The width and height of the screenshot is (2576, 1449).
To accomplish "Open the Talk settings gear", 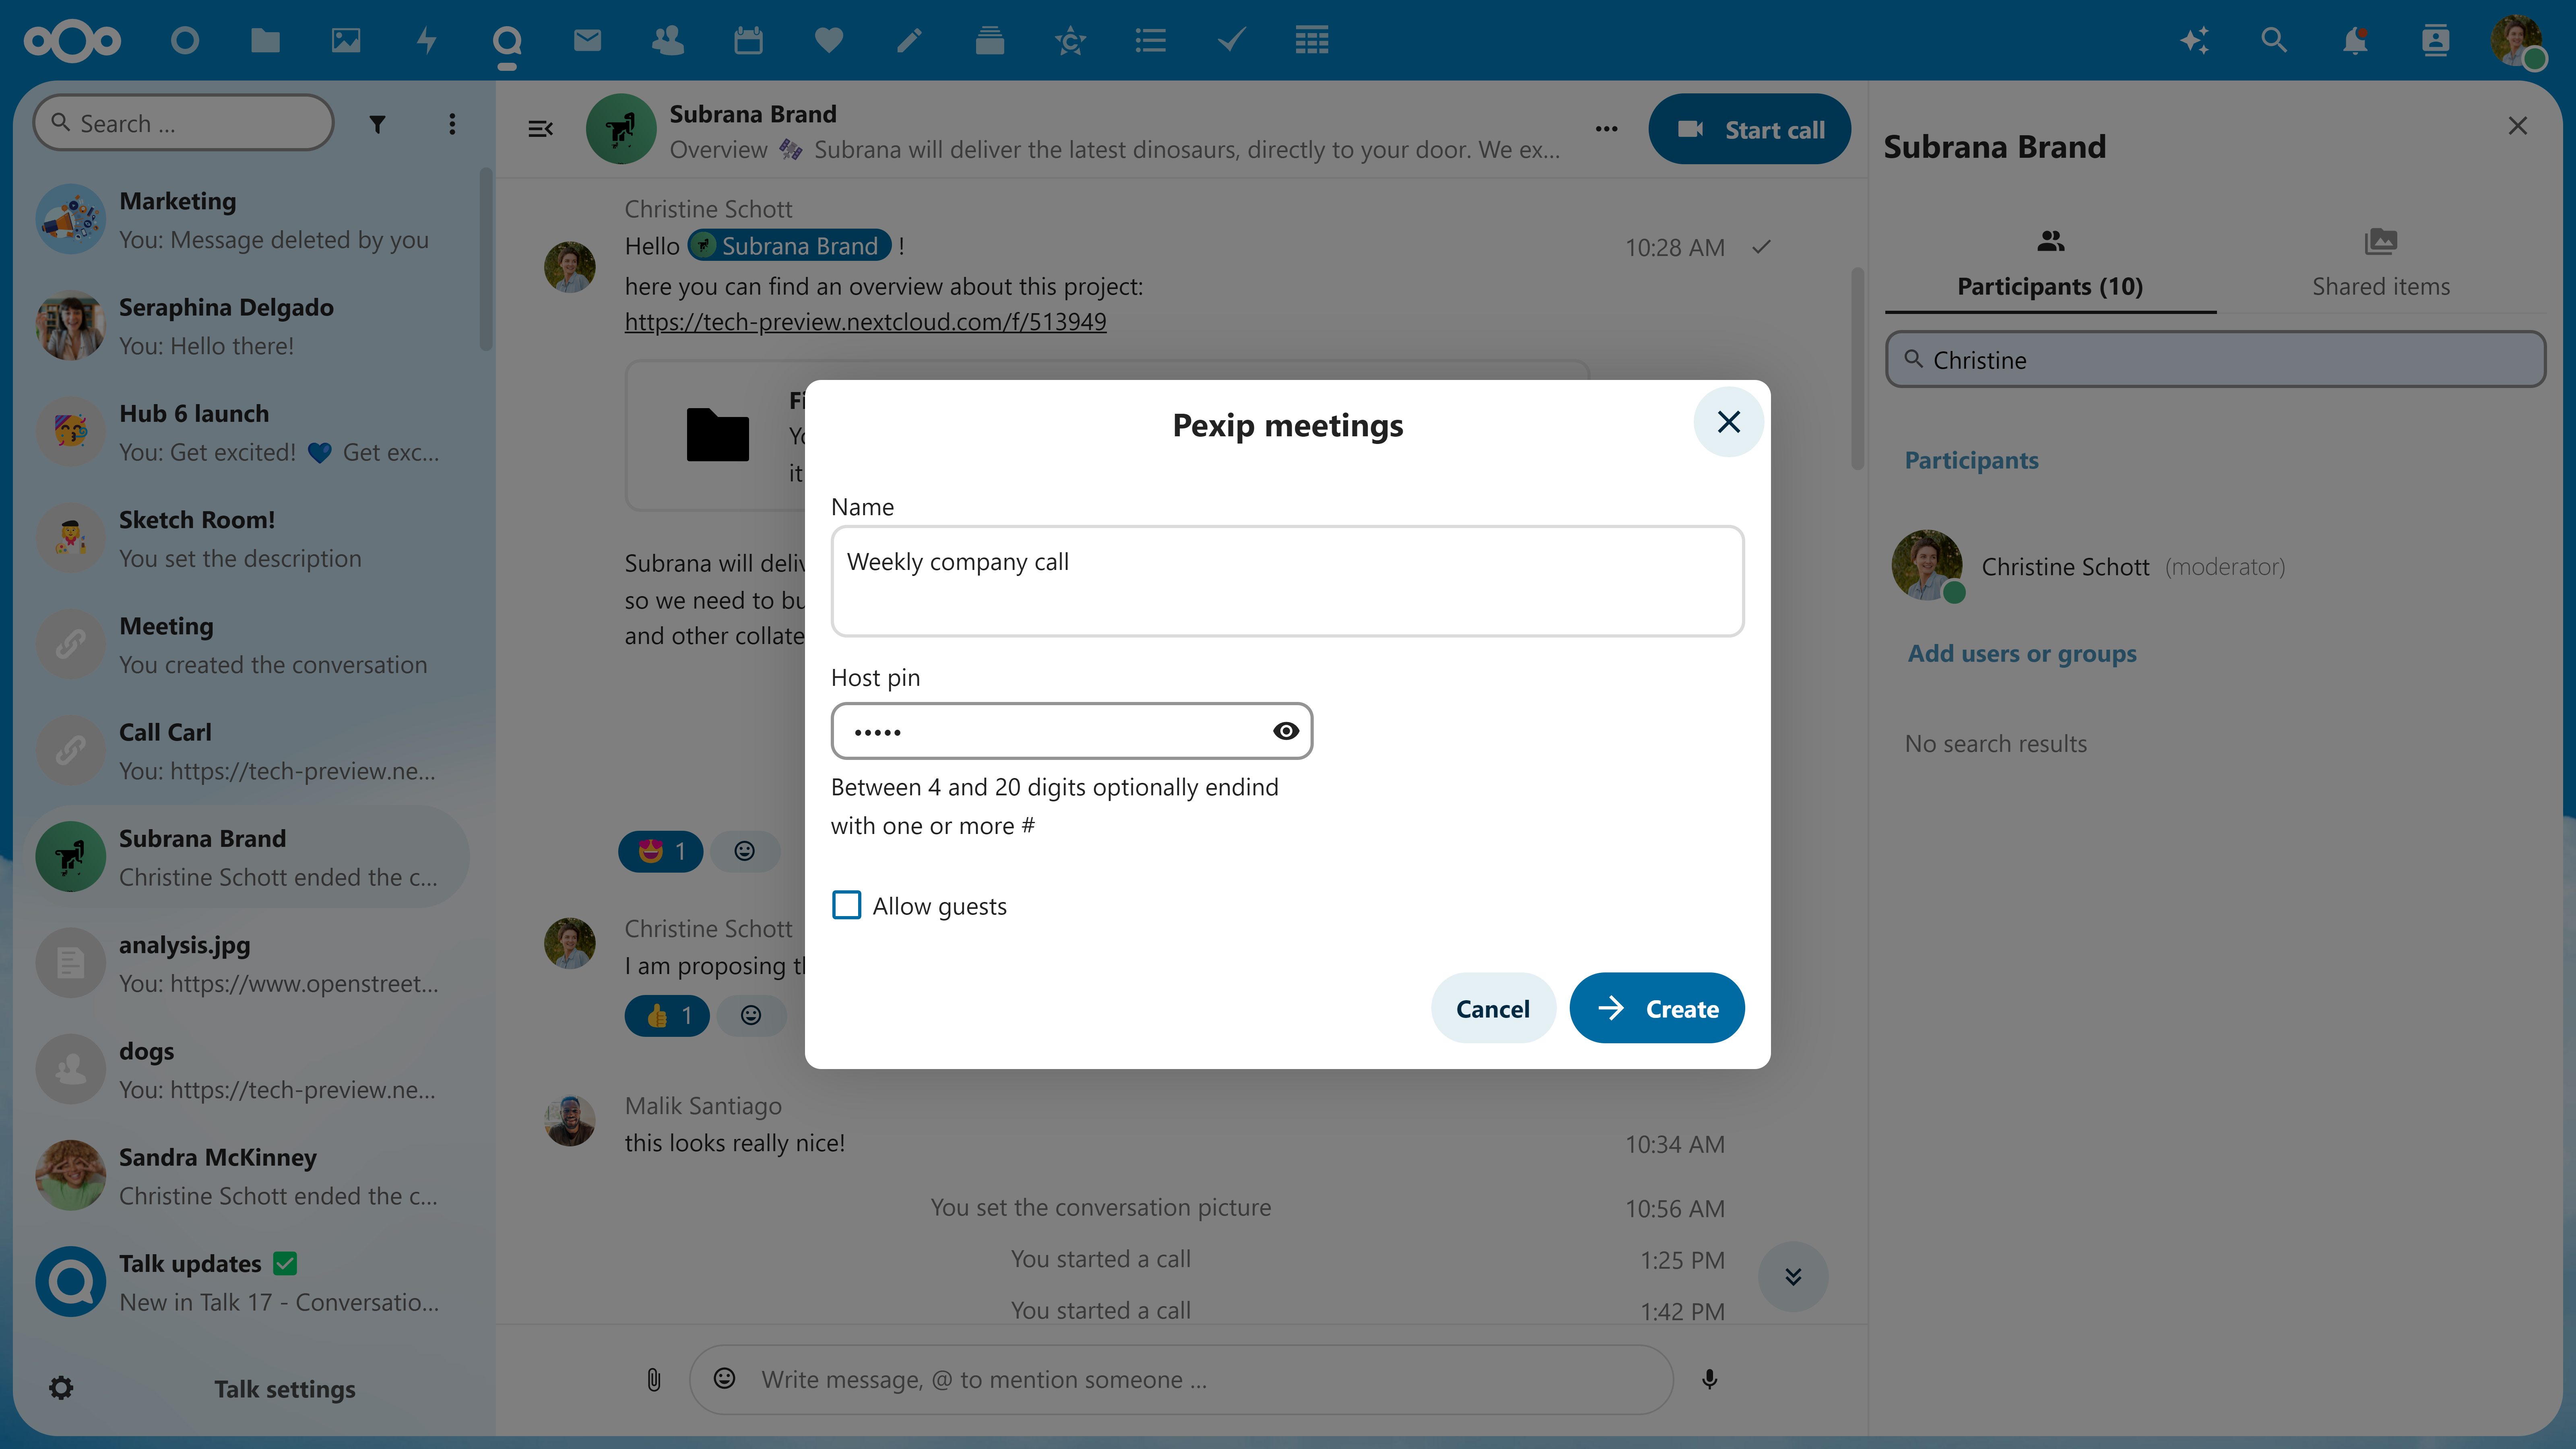I will [61, 1388].
